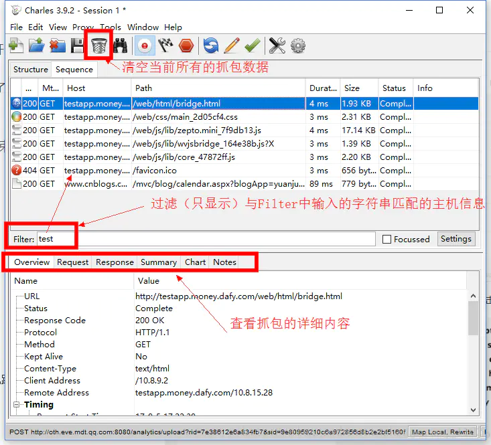
Task: Switch to the Structure tab
Action: click(30, 70)
